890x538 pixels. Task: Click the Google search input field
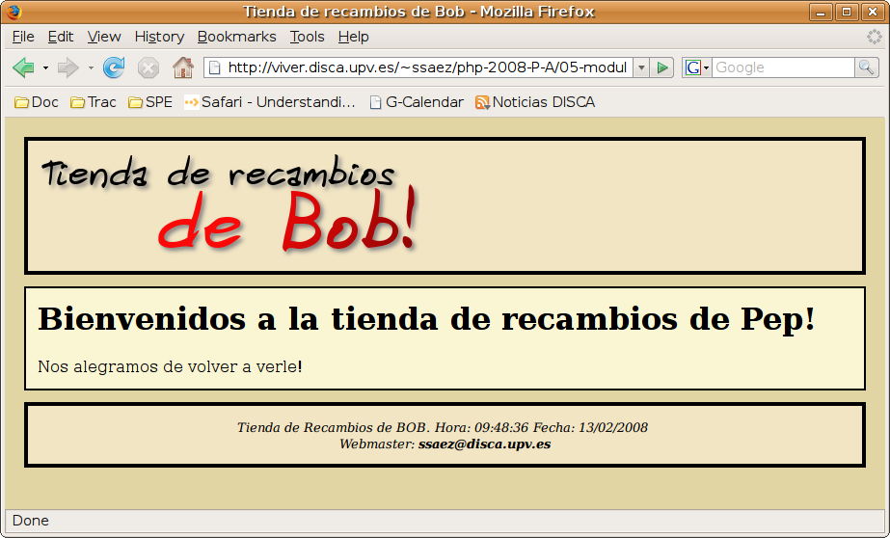point(782,67)
